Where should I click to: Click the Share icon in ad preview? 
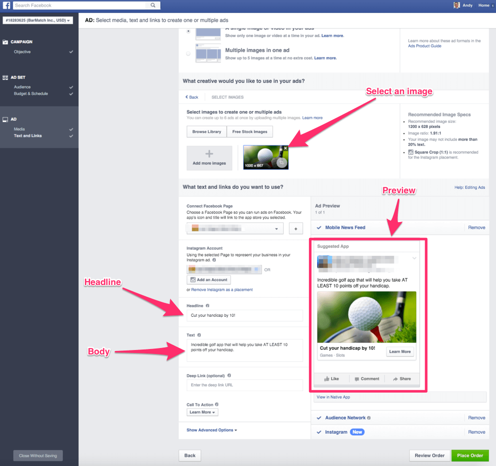(395, 379)
